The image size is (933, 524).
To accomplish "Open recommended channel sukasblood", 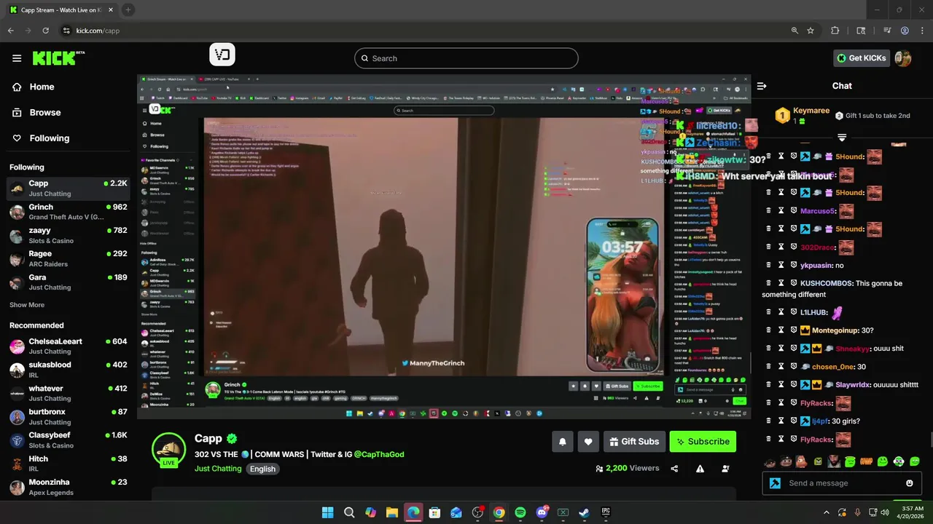I will coord(68,370).
